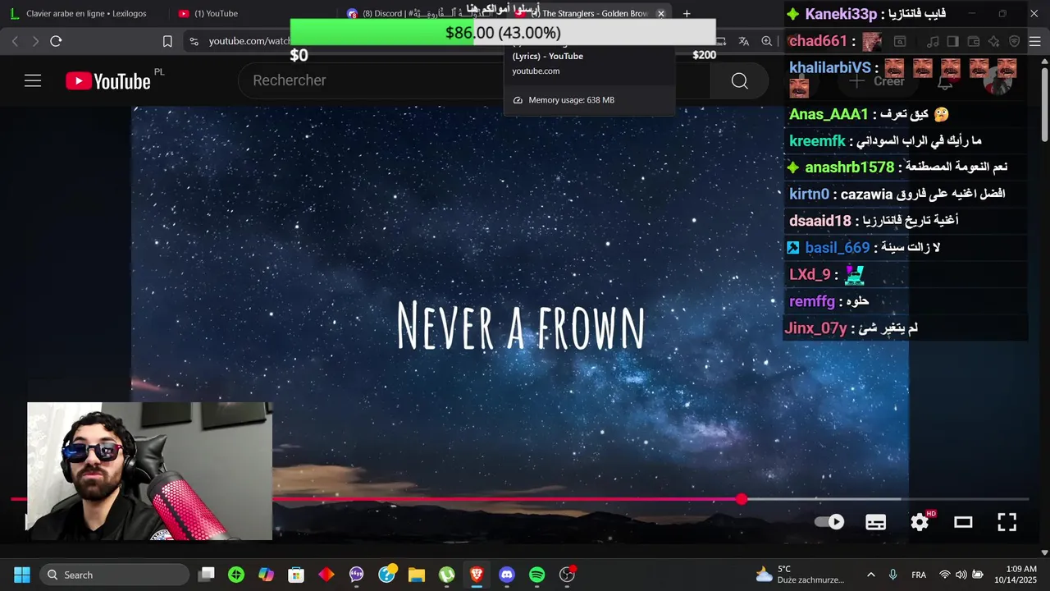Open Spotify from the taskbar
The image size is (1050, 591).
tap(537, 575)
